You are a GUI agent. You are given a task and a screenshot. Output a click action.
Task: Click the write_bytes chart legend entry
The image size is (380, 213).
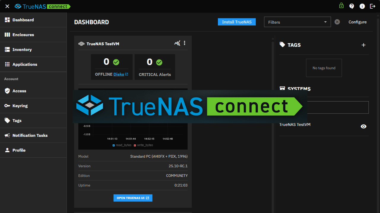143,145
